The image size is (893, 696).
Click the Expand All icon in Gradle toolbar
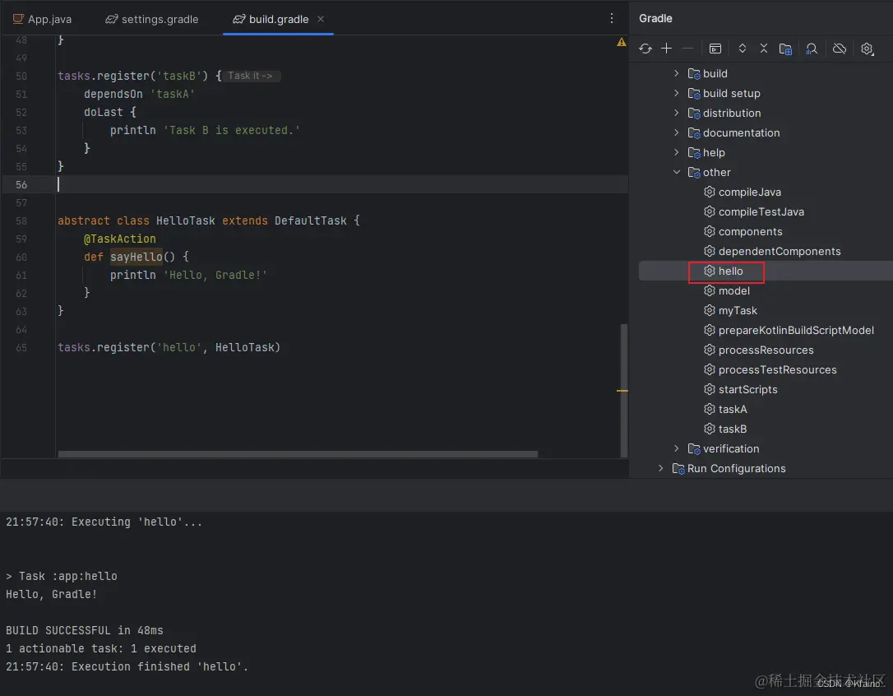[x=742, y=49]
